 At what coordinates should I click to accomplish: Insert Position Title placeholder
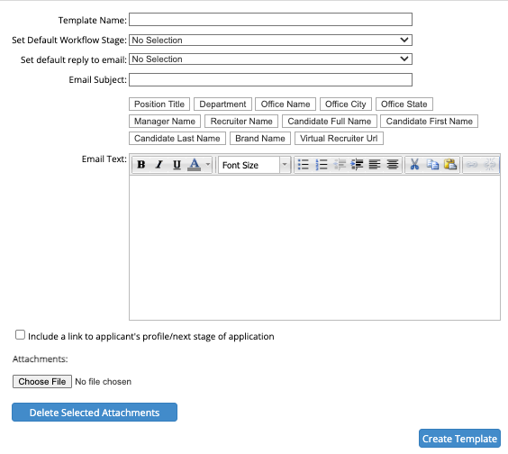[x=159, y=104]
